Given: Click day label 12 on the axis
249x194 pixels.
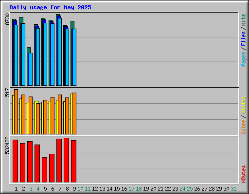Looking at the screenshot, I should coord(95,189).
